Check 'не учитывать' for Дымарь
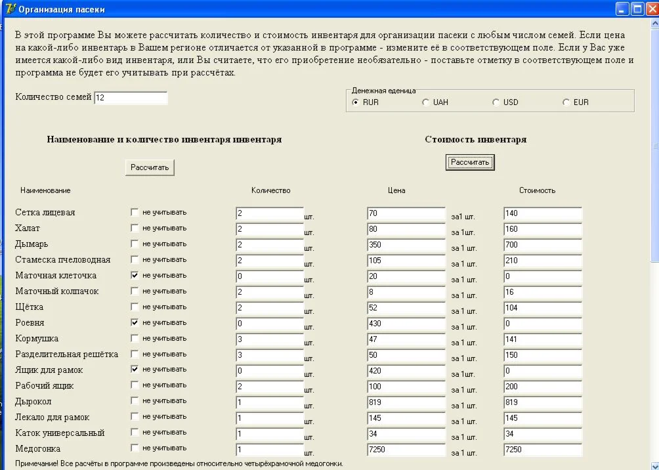 135,244
